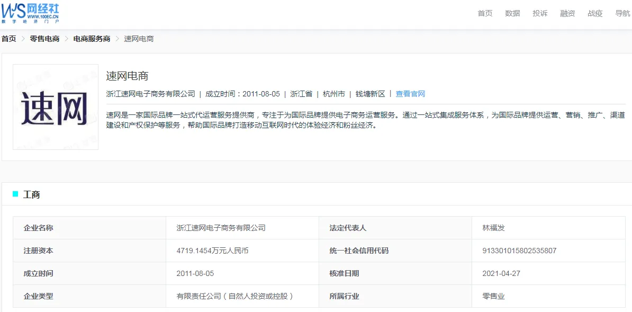Go to 首页 in the breadcrumb
Image resolution: width=632 pixels, height=312 pixels.
(x=9, y=39)
